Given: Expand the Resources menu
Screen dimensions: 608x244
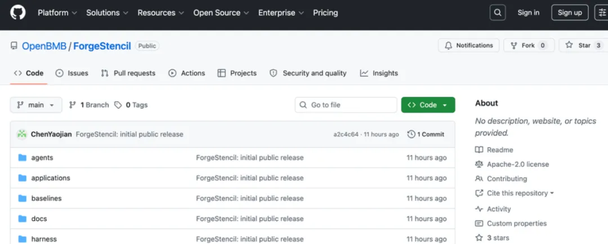Looking at the screenshot, I should [161, 12].
